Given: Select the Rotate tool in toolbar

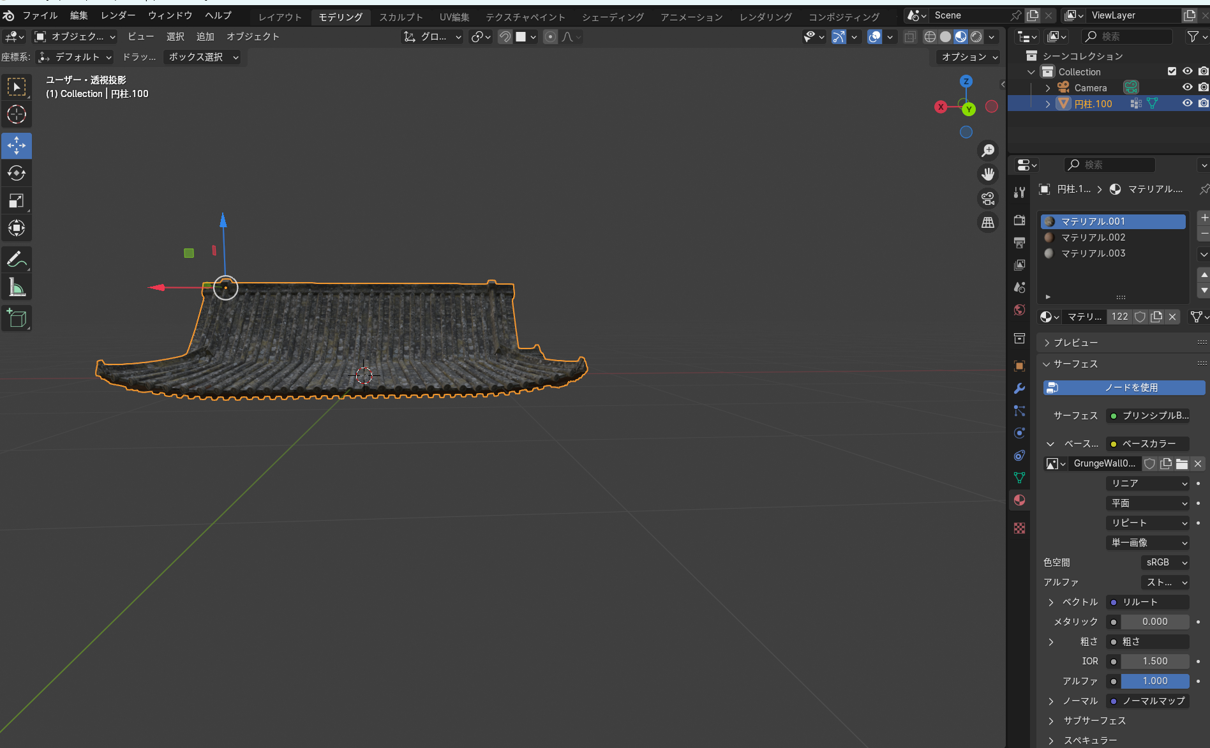Looking at the screenshot, I should coord(17,173).
